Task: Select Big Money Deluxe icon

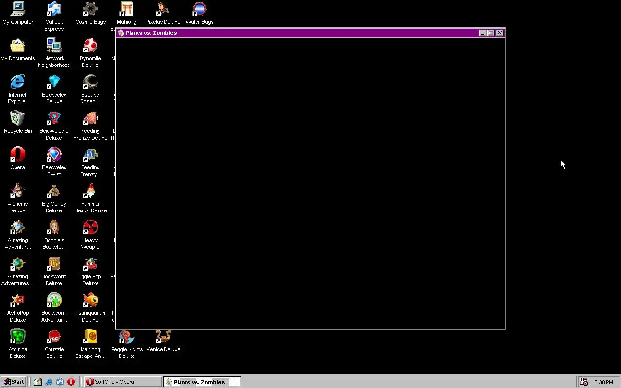Action: point(54,198)
